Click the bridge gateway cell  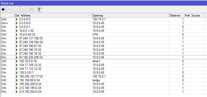pyautogui.click(x=130, y=80)
